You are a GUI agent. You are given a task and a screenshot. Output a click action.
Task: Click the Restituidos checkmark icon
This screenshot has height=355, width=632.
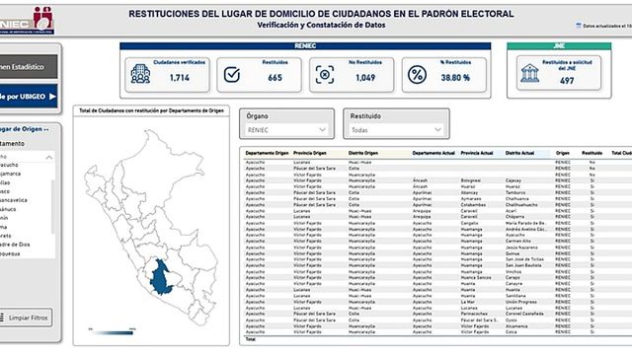(x=232, y=75)
